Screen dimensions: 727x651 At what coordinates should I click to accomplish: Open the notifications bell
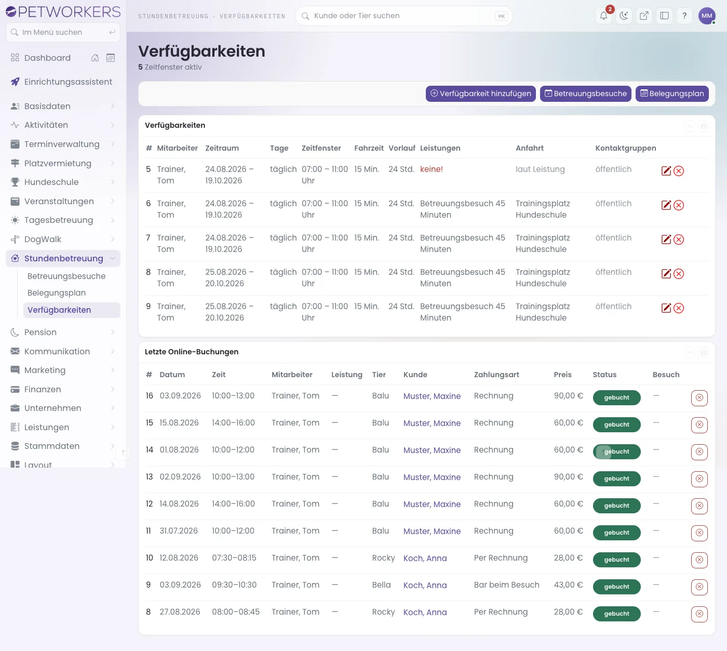click(x=603, y=16)
